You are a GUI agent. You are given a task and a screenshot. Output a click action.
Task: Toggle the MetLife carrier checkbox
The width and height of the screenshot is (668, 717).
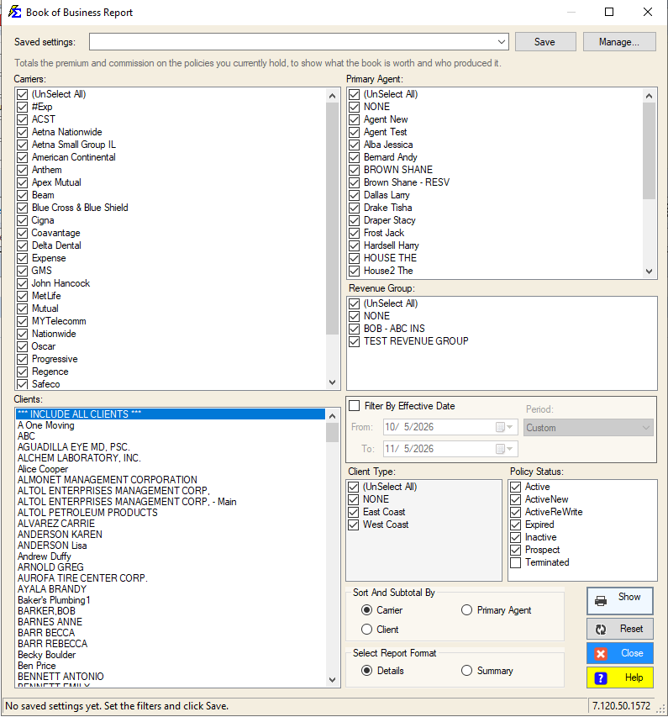point(23,297)
